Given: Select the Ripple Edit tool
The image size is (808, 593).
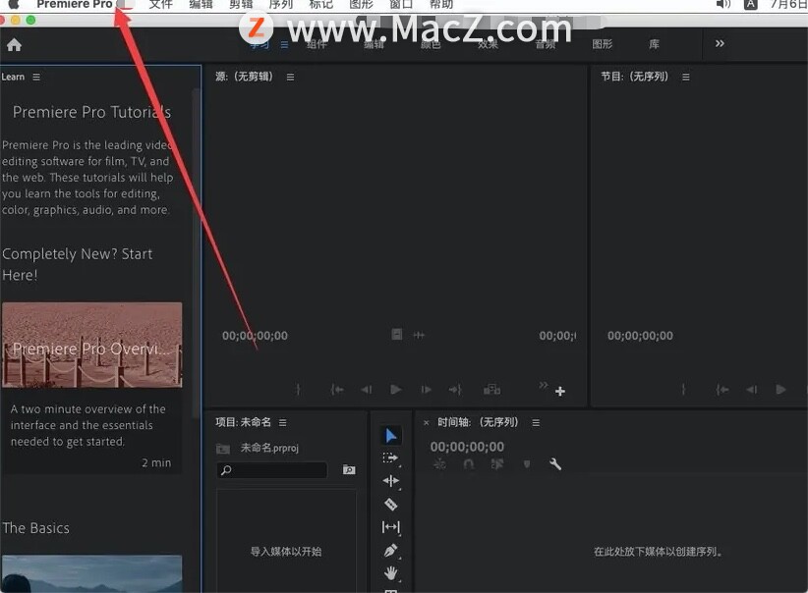Looking at the screenshot, I should [x=390, y=481].
